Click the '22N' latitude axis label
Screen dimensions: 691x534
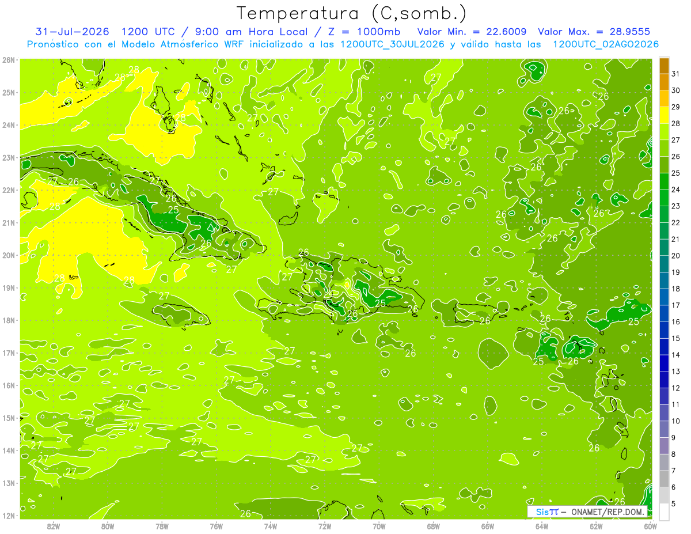(9, 190)
